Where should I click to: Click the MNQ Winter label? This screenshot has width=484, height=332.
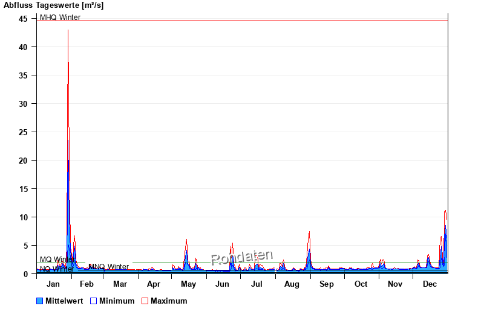[x=109, y=267]
